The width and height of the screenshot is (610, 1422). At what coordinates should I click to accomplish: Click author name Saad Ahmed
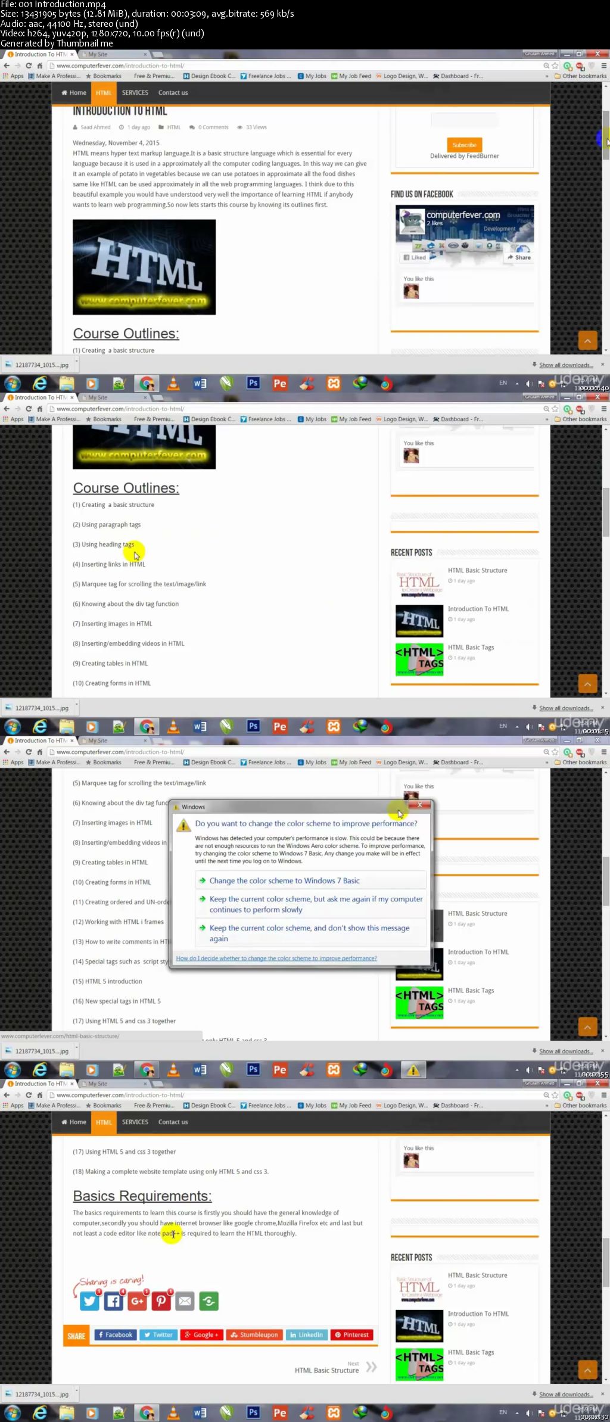95,127
